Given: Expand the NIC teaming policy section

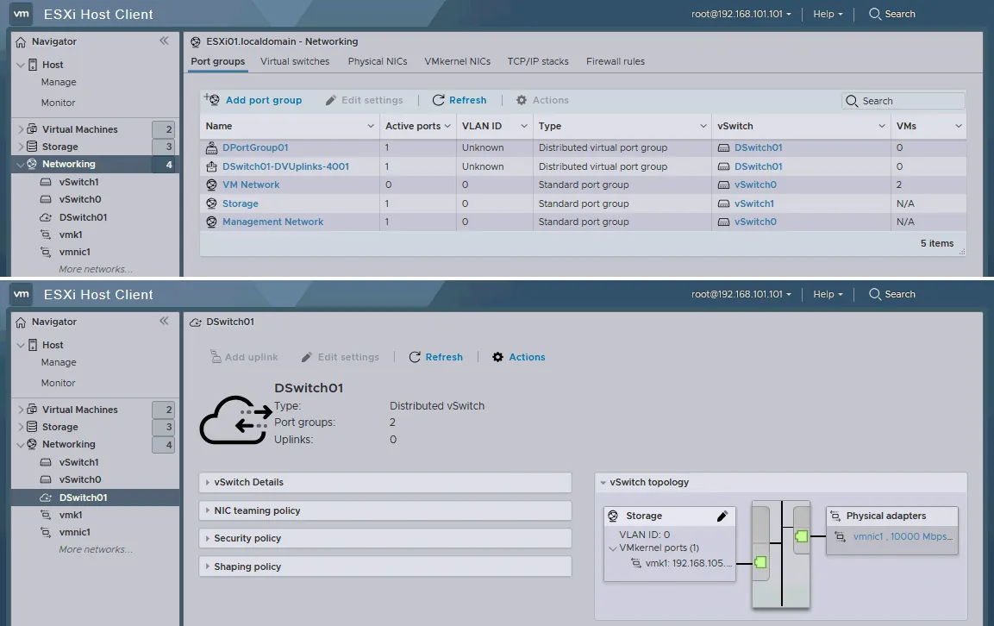Looking at the screenshot, I should [384, 510].
